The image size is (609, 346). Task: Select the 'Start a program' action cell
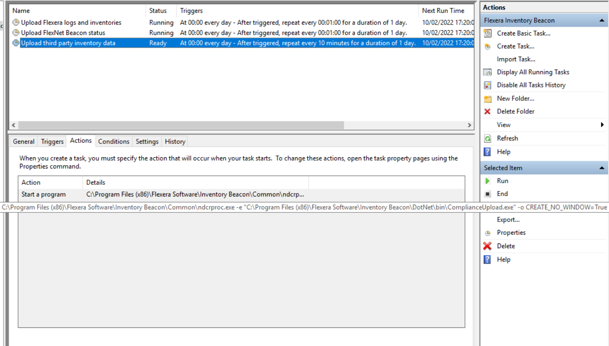tap(44, 194)
